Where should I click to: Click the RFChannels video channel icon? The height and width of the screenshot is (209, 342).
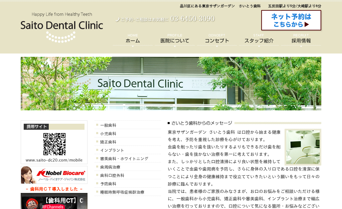coord(32,204)
